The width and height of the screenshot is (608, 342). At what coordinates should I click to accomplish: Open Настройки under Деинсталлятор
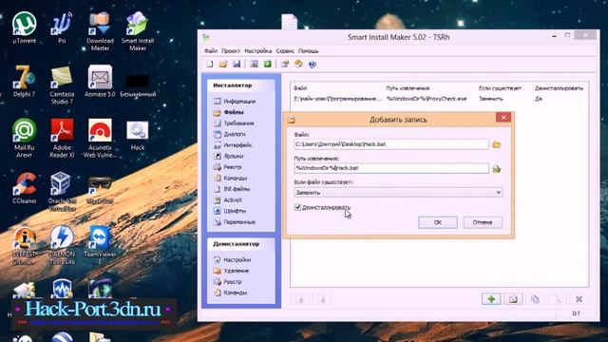coord(232,259)
